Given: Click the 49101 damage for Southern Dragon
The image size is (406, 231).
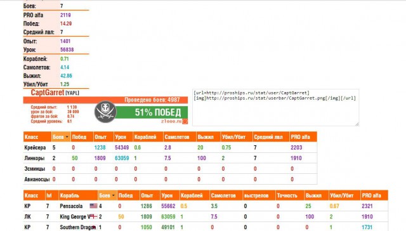Looking at the screenshot, I should click(168, 227).
